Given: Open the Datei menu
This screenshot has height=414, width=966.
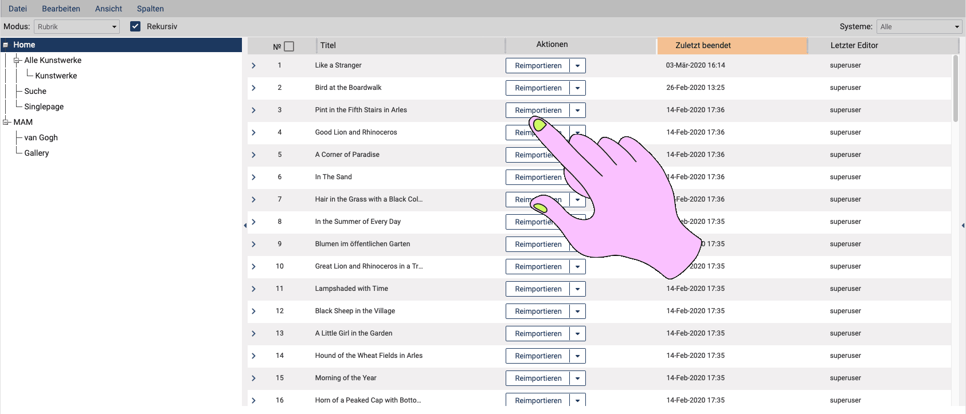Looking at the screenshot, I should coord(18,9).
